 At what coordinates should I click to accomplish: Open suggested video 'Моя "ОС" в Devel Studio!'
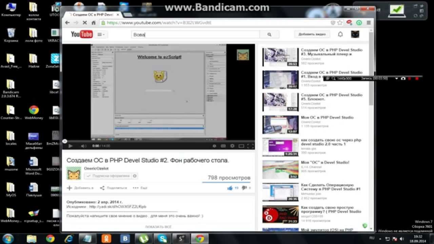coord(325,162)
